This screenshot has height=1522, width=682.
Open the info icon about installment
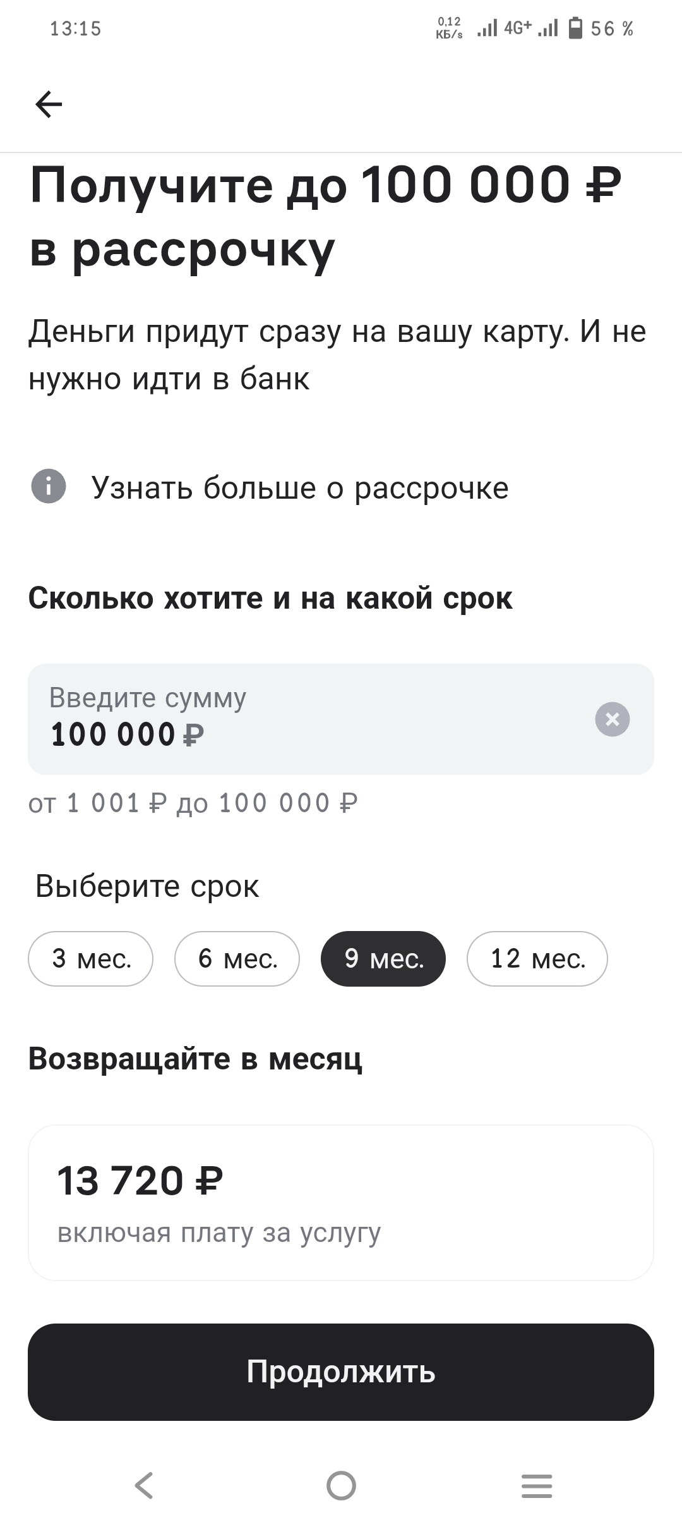point(49,487)
